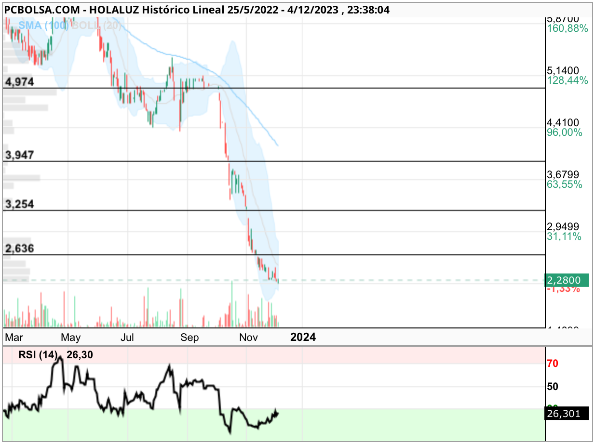
Task: Click the current price tag 2,2800
Action: point(567,280)
